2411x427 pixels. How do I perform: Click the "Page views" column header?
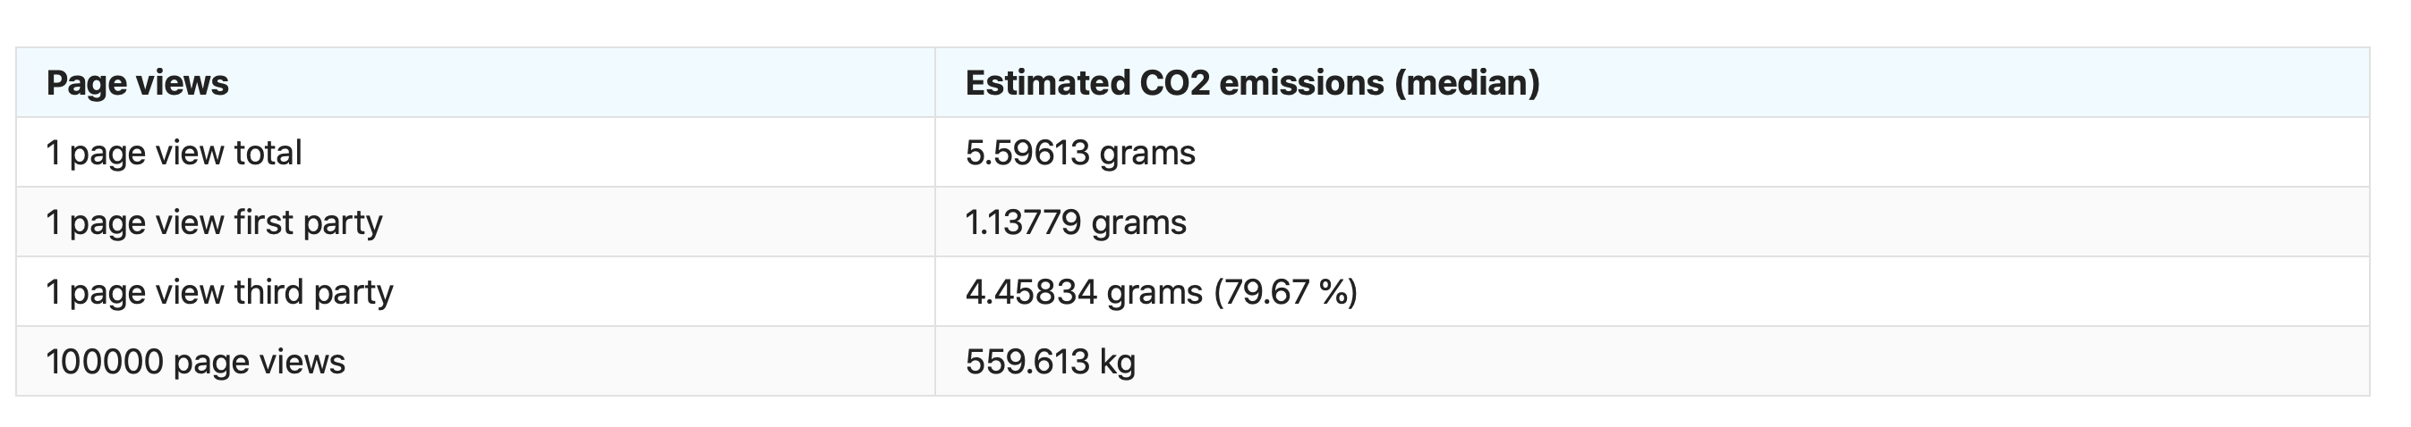click(x=137, y=83)
